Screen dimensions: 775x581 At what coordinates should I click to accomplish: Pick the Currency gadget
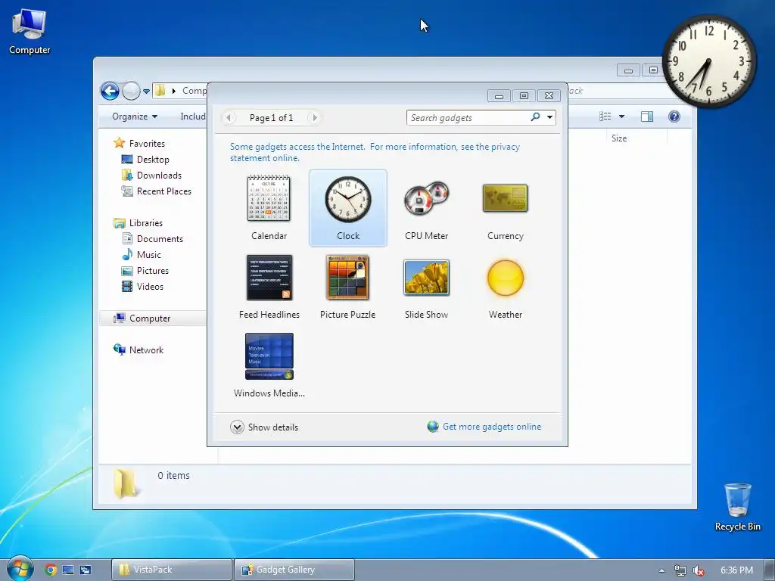click(505, 207)
